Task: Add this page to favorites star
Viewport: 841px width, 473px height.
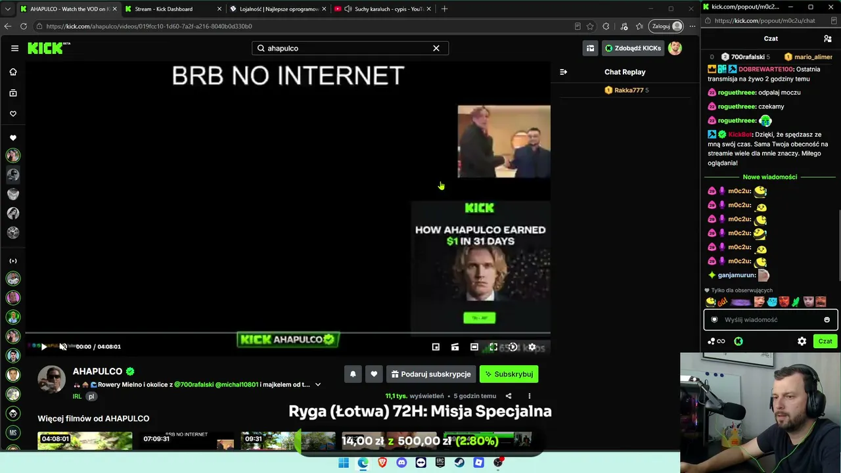Action: pyautogui.click(x=590, y=26)
